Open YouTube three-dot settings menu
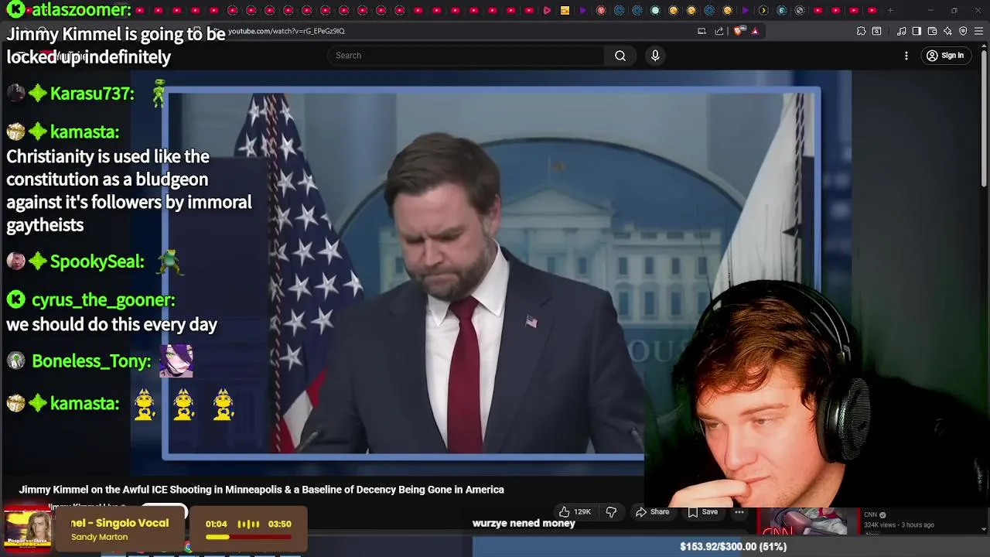 click(x=906, y=56)
